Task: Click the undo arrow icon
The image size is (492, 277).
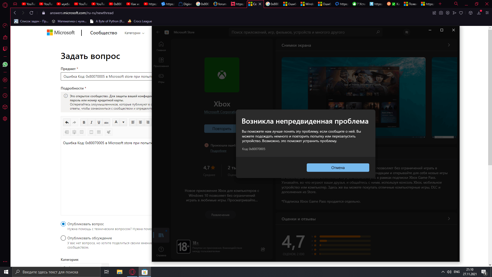Action: [x=67, y=122]
